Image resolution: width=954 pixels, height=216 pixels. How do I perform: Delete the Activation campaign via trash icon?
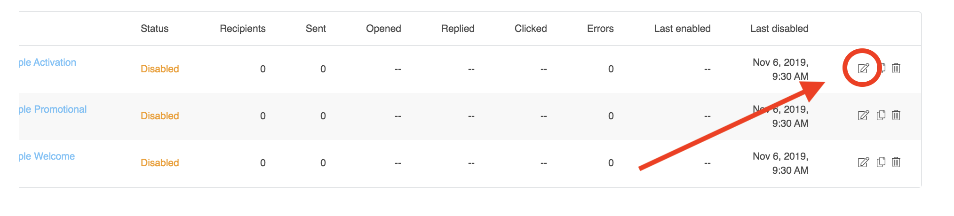tap(896, 68)
